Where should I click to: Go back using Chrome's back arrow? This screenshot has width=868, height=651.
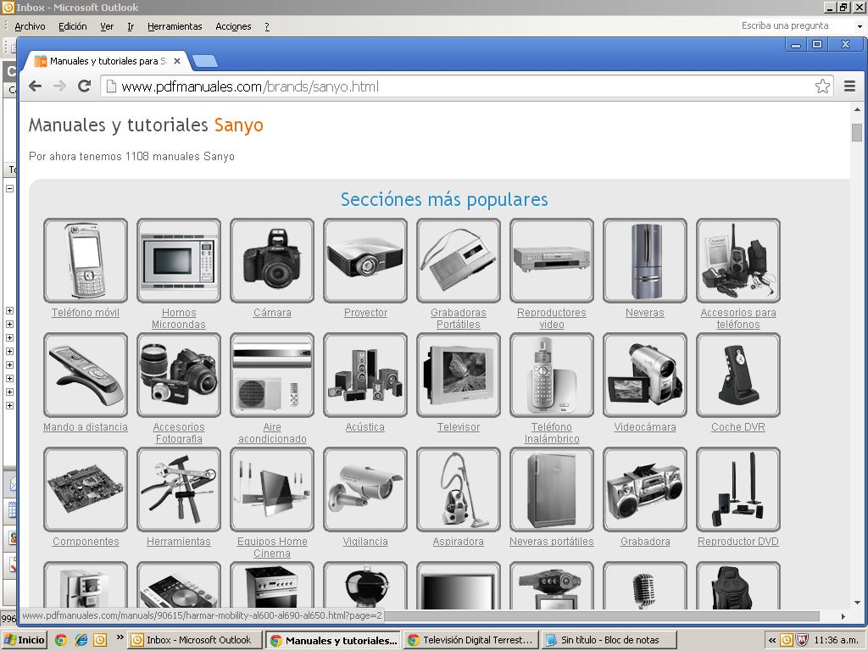point(36,86)
